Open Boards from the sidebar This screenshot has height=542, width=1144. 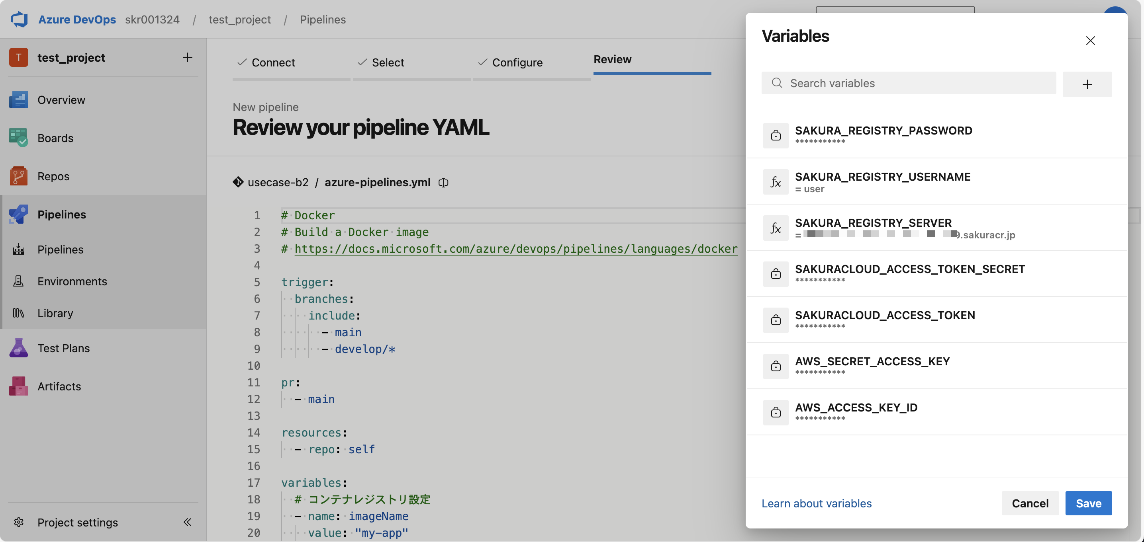[x=55, y=138]
